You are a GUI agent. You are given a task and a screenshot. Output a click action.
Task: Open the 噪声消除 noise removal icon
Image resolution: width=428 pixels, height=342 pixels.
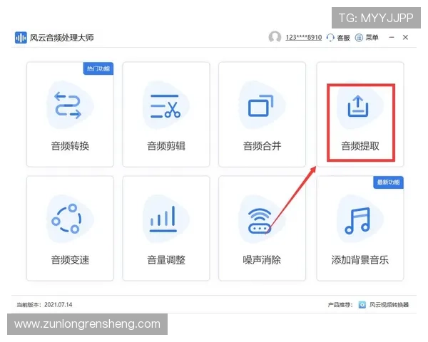tap(260, 221)
